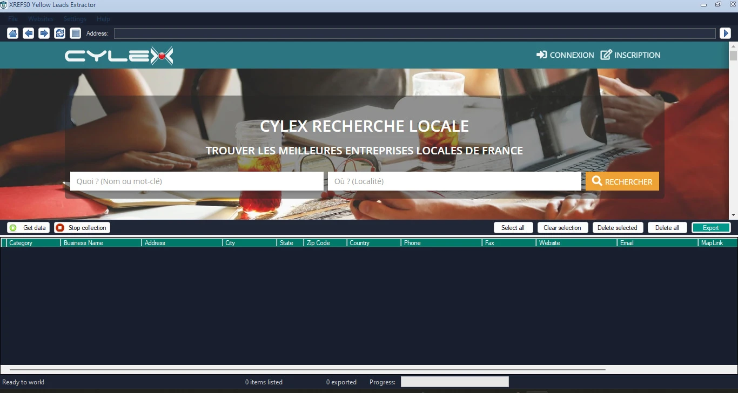
Task: Click the Website column header
Action: point(576,243)
